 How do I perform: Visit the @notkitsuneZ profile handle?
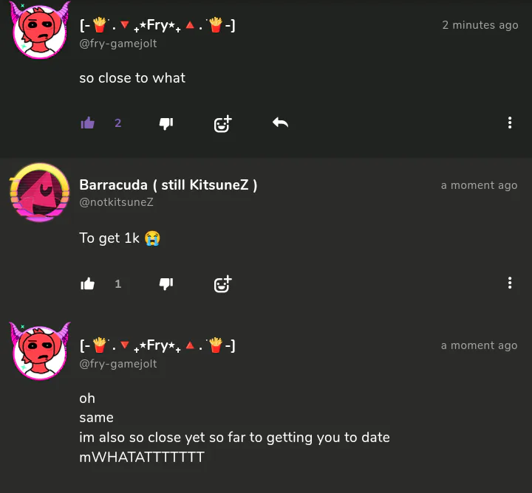coord(117,202)
